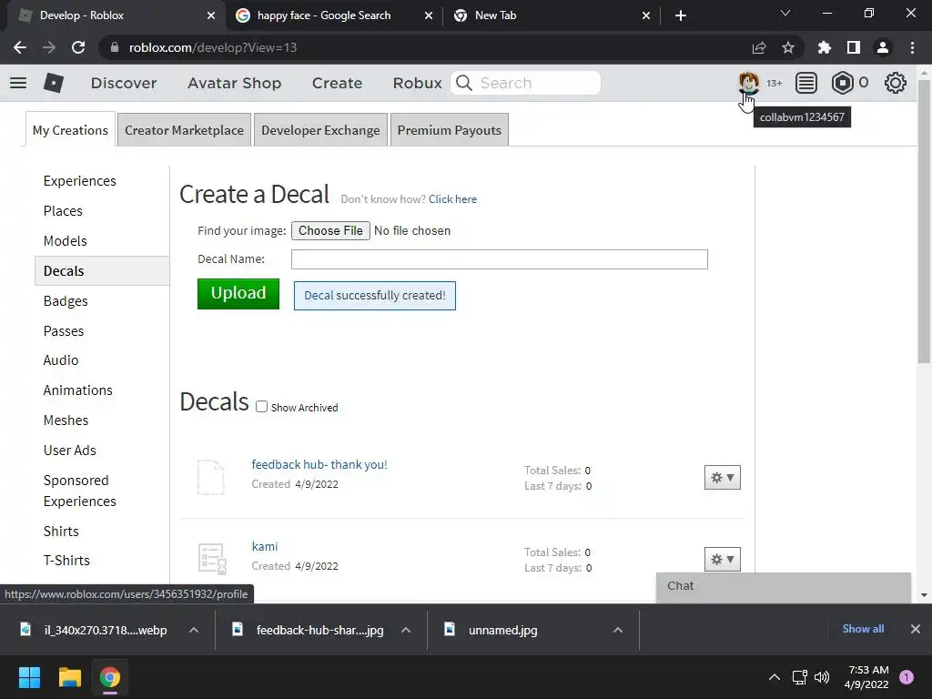This screenshot has width=932, height=699.
Task: Open the avatar profile icon collabvm1234567
Action: pos(748,83)
